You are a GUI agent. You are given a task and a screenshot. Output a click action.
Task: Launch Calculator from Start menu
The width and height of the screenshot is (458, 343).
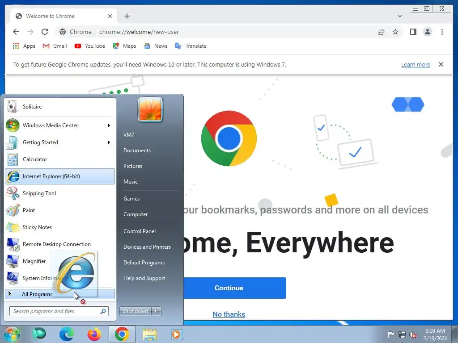59,159
